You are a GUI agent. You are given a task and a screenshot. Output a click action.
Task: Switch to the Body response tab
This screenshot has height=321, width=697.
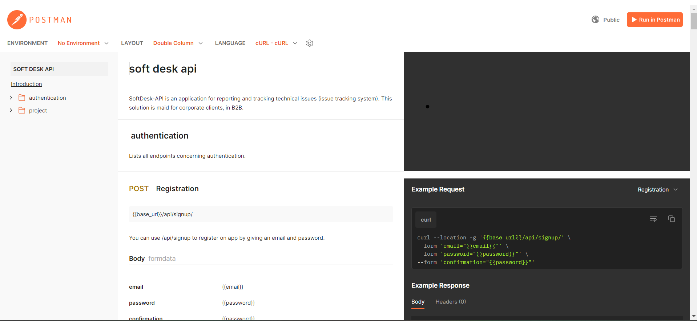418,302
